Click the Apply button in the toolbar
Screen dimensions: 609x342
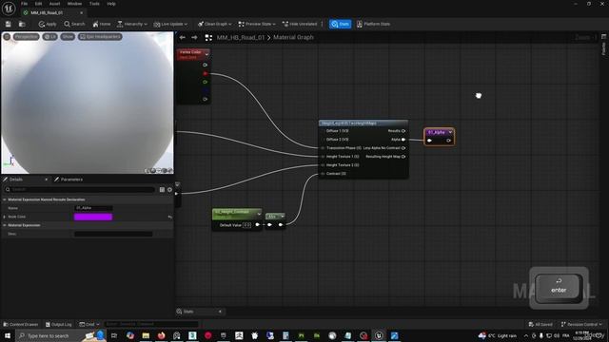tap(48, 24)
